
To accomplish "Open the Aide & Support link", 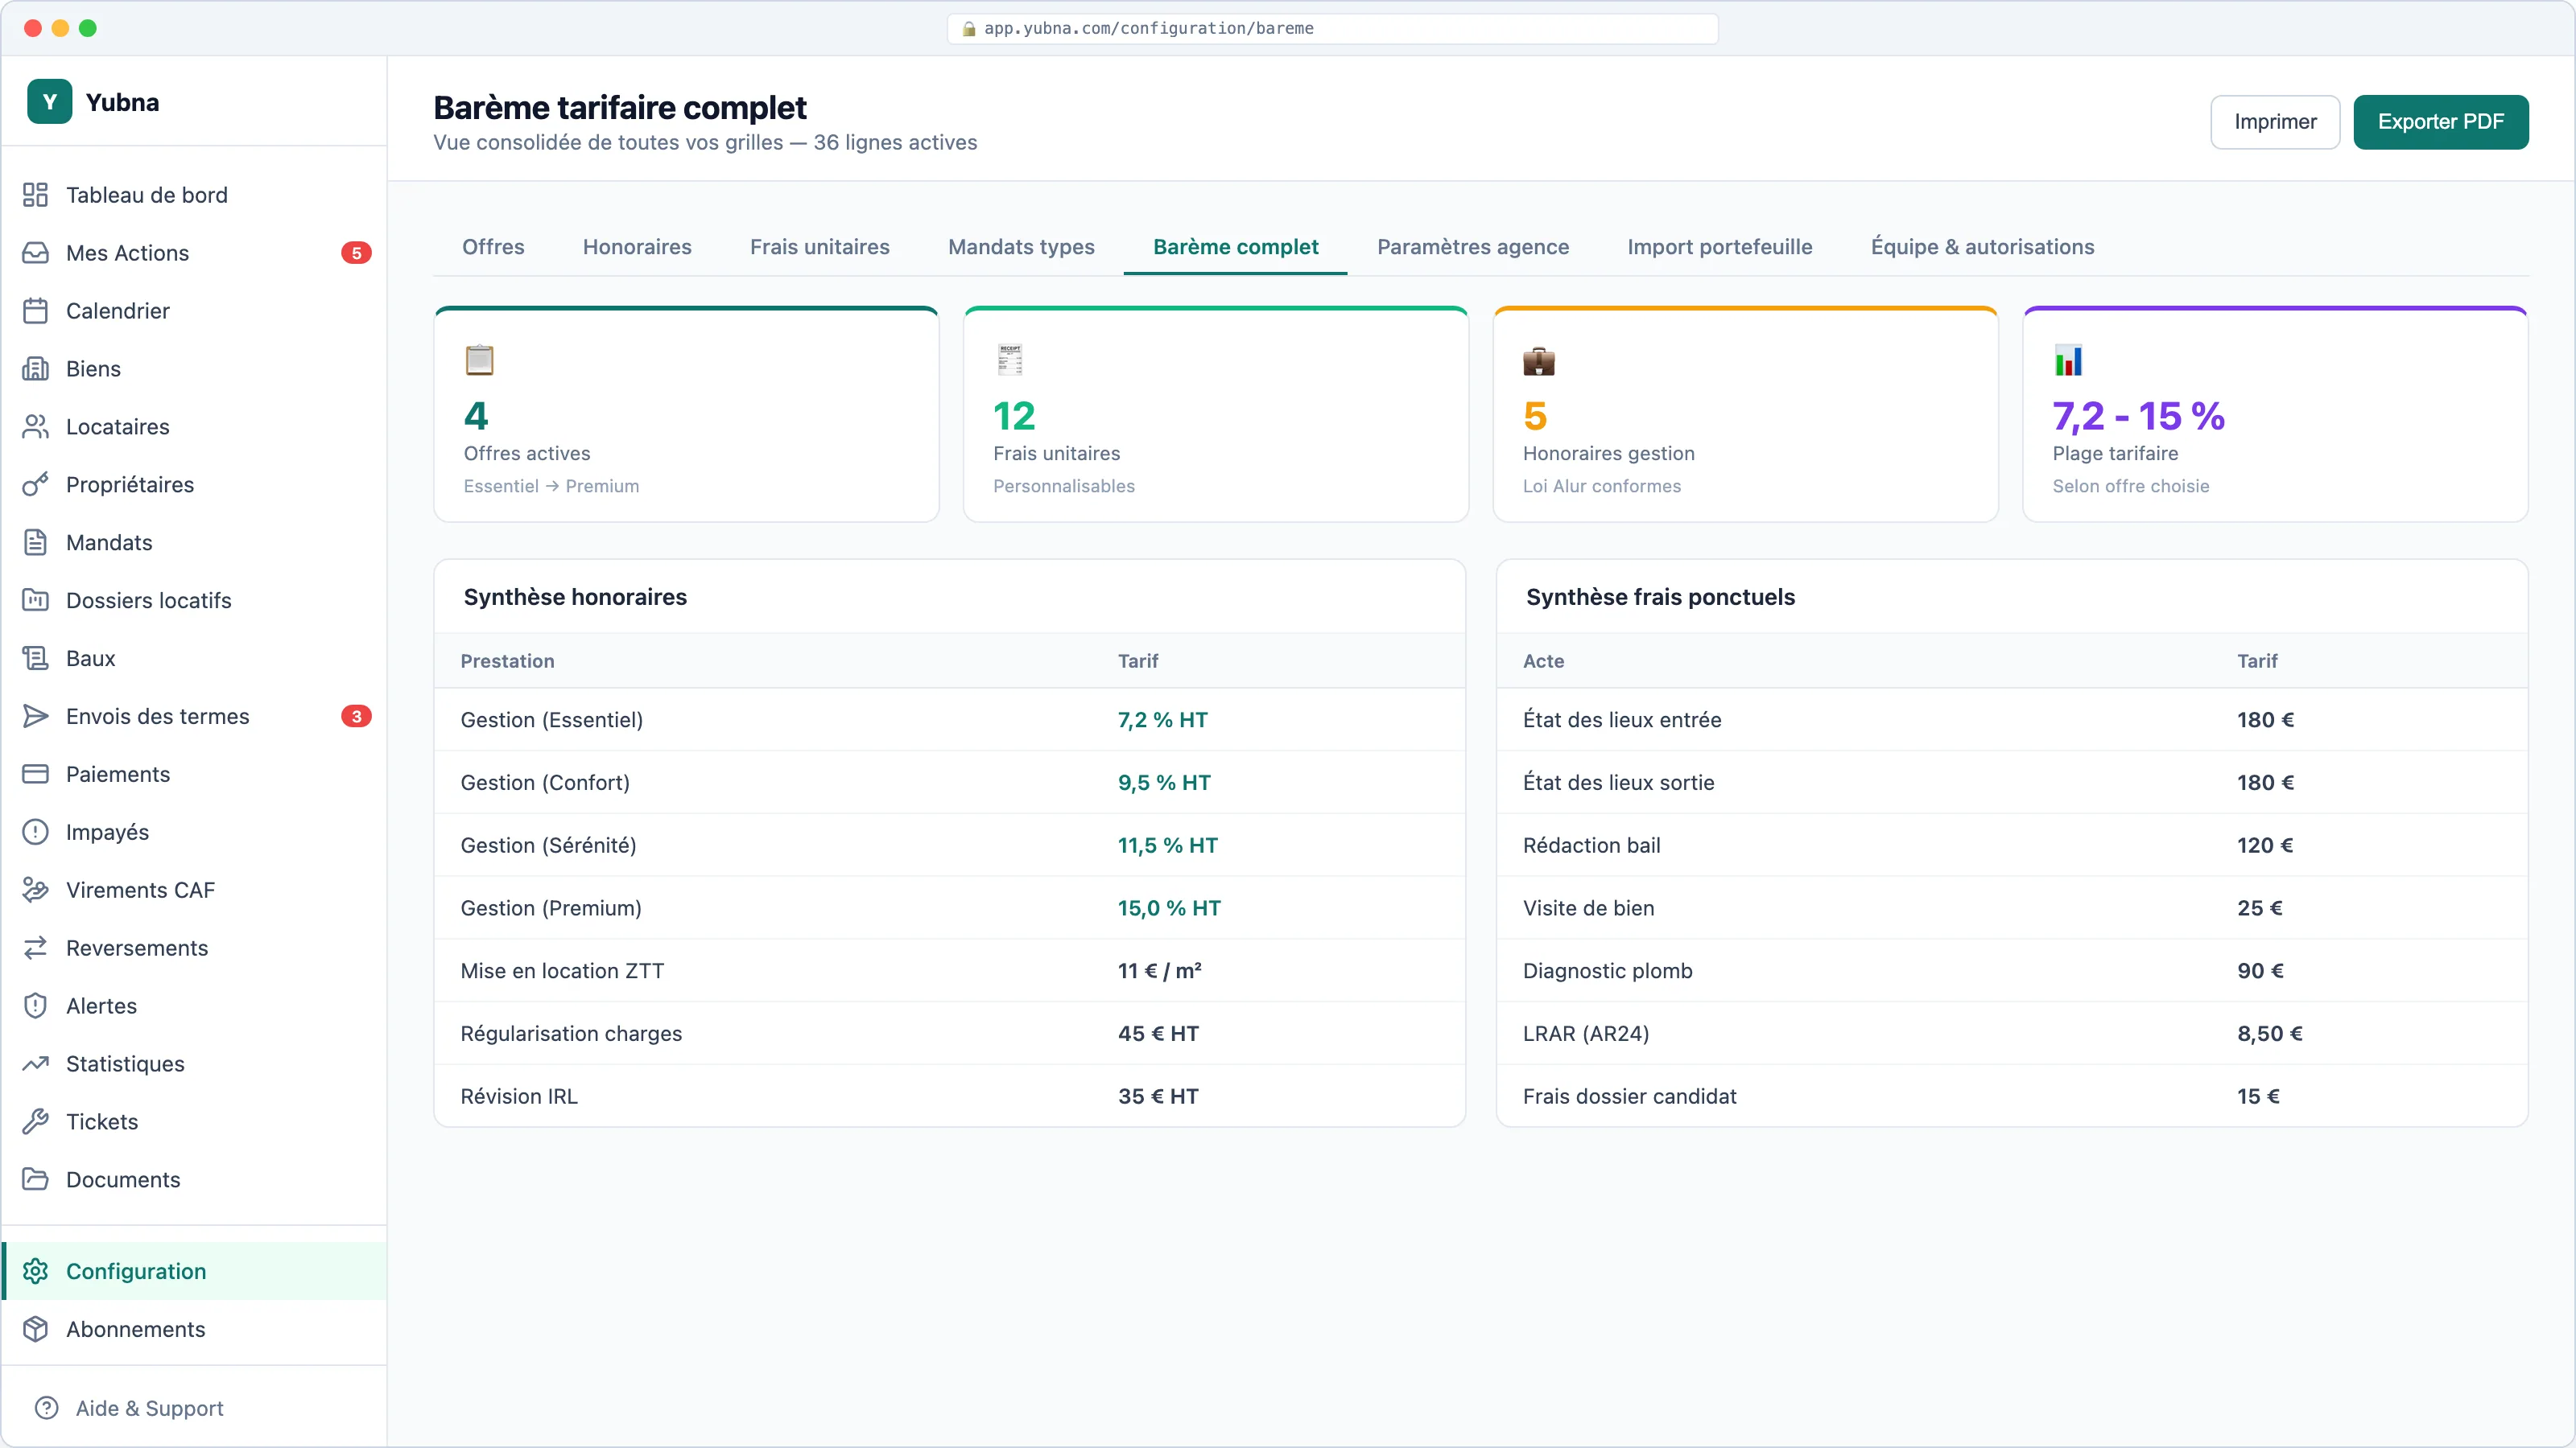I will pos(150,1408).
